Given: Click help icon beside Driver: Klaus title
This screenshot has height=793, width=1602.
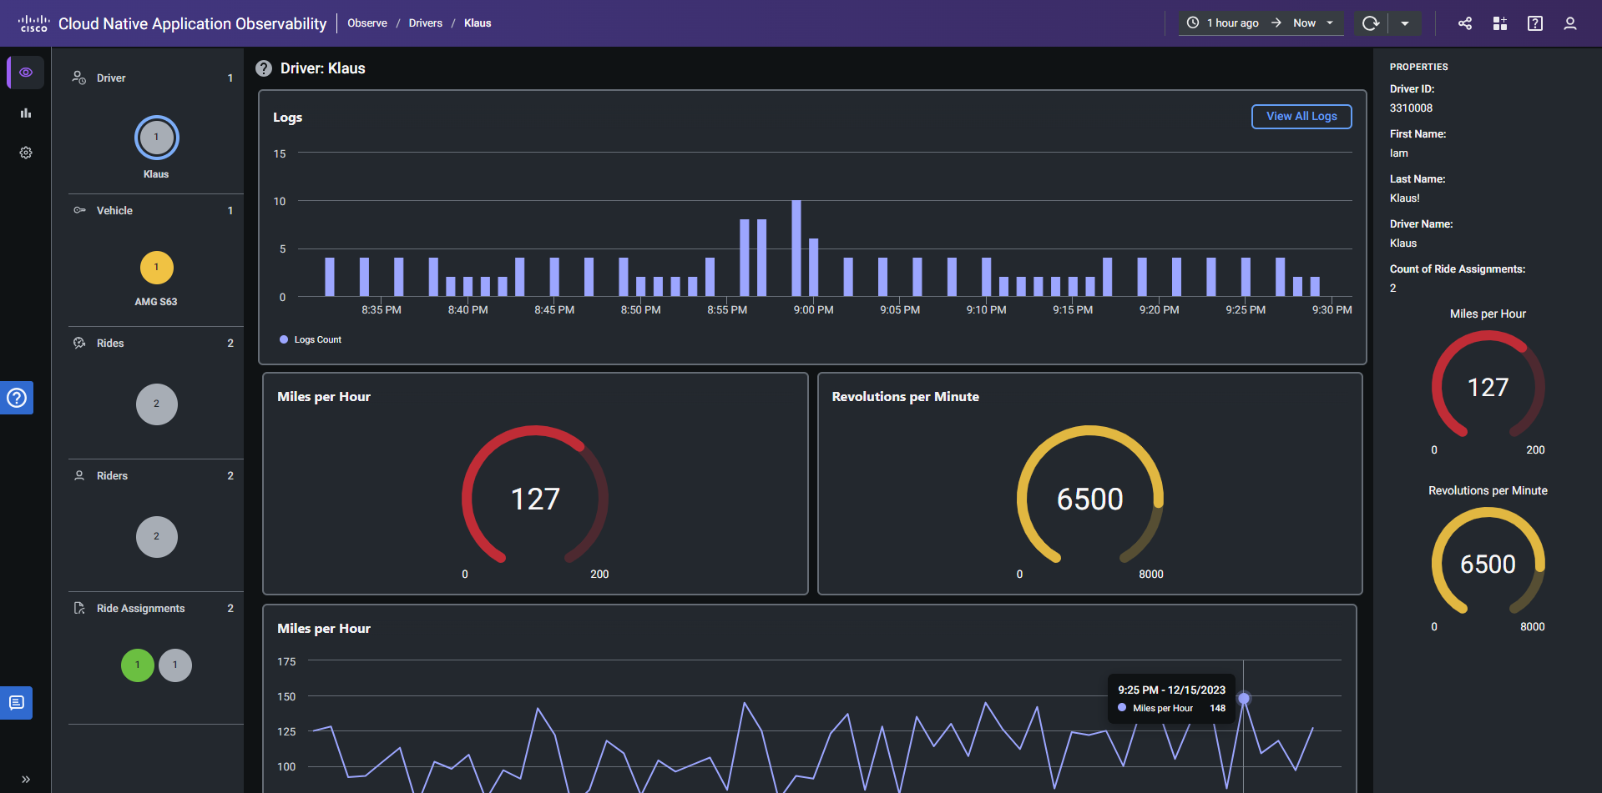Looking at the screenshot, I should pyautogui.click(x=264, y=68).
